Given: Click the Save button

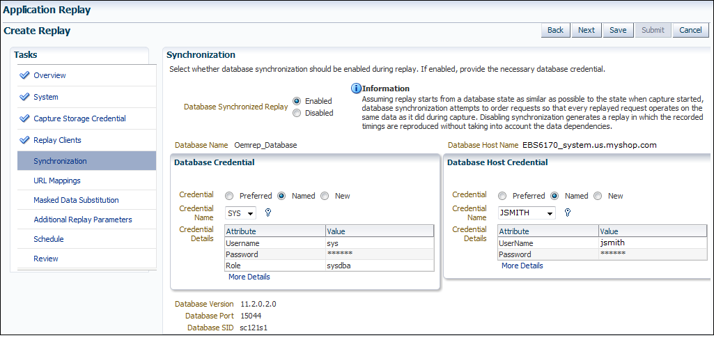Looking at the screenshot, I should point(618,30).
